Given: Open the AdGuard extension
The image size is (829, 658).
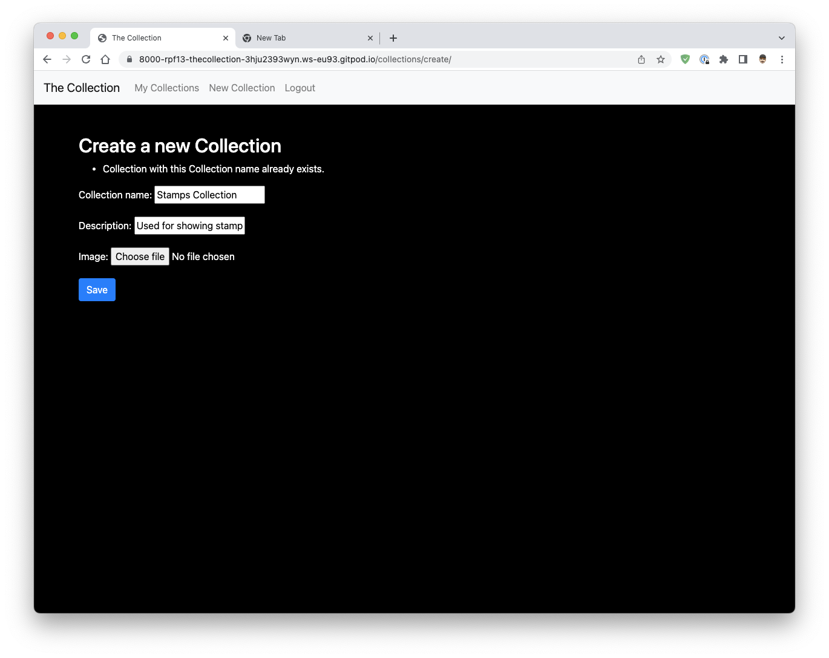Looking at the screenshot, I should [x=684, y=59].
